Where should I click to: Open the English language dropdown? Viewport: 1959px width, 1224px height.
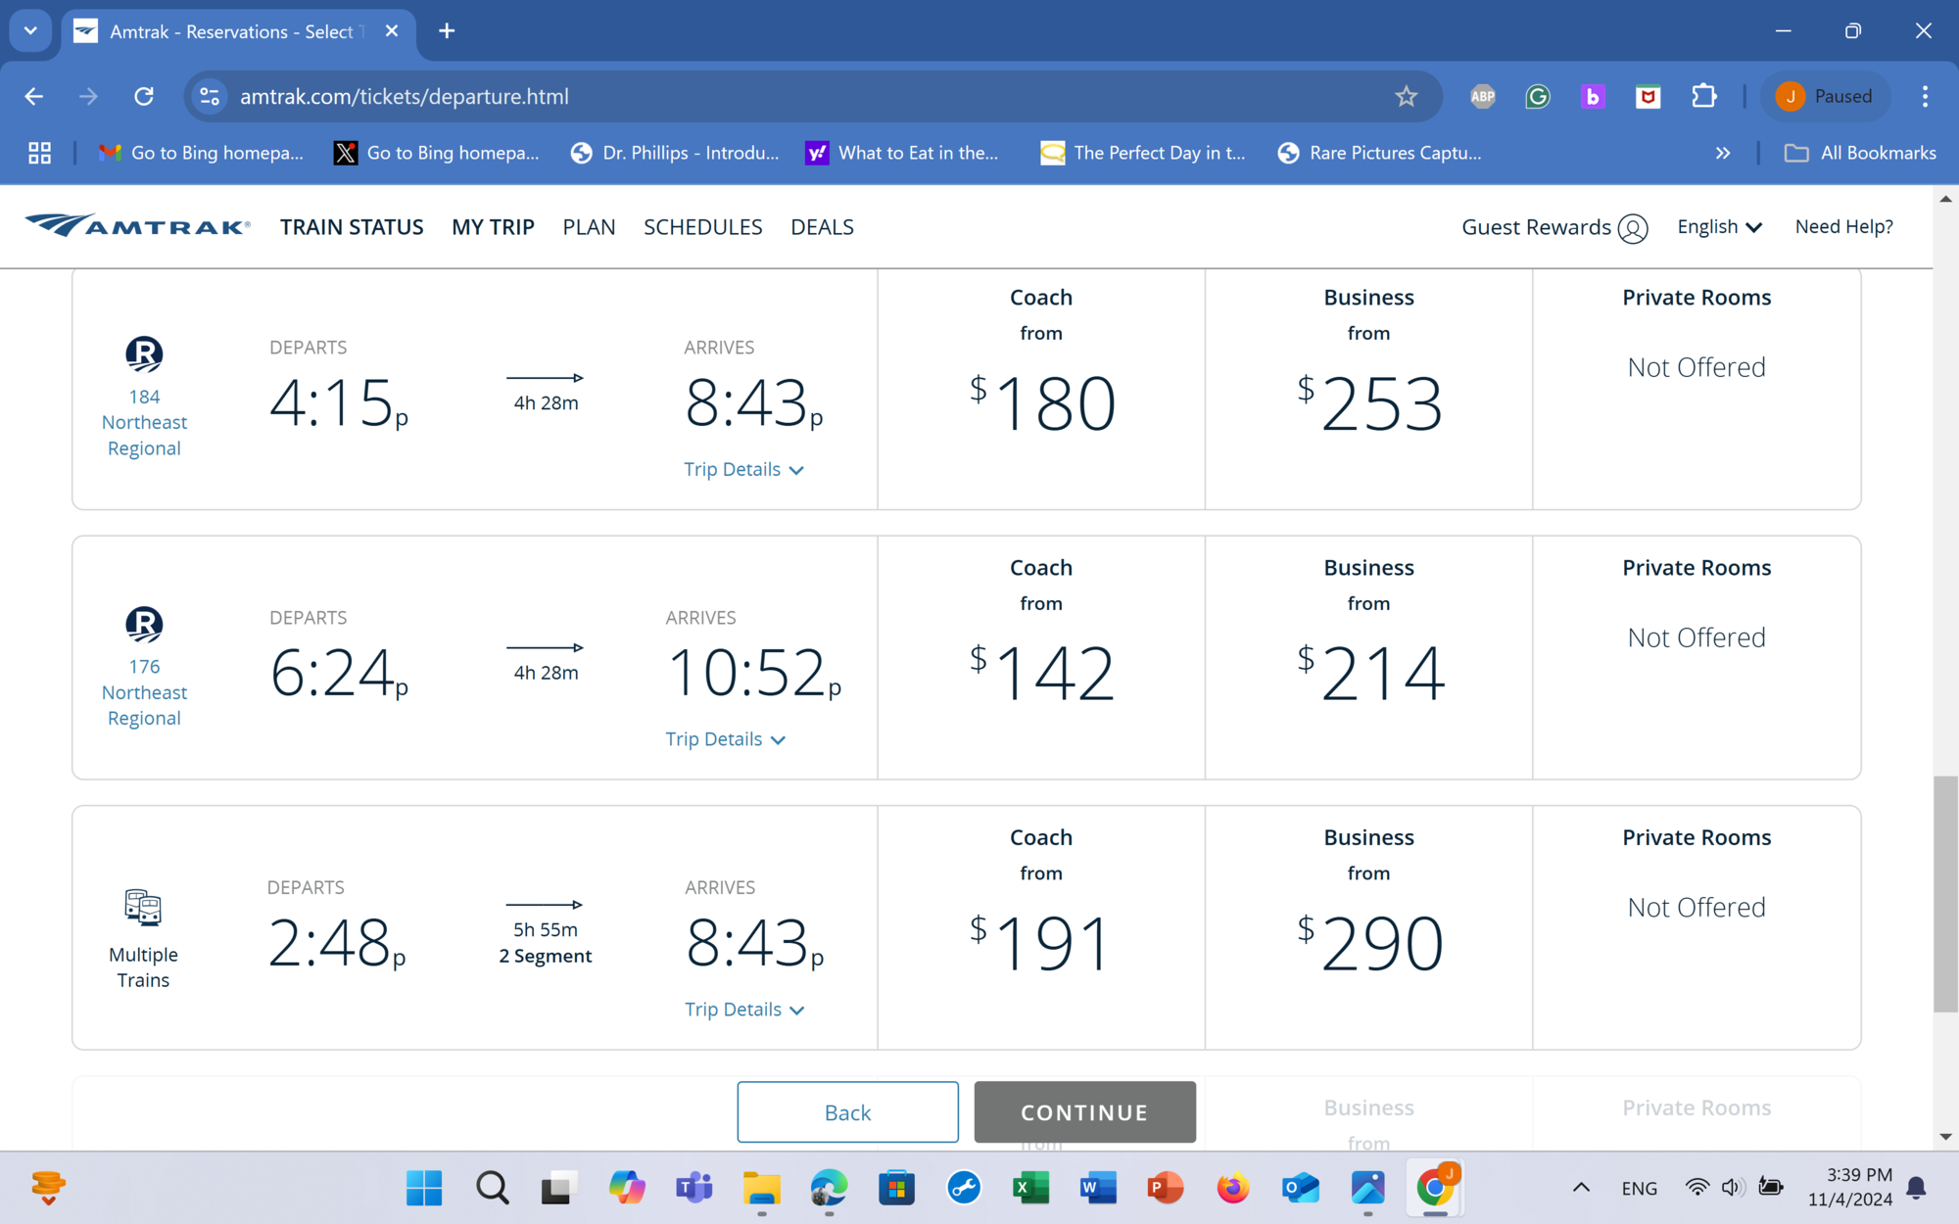tap(1719, 227)
